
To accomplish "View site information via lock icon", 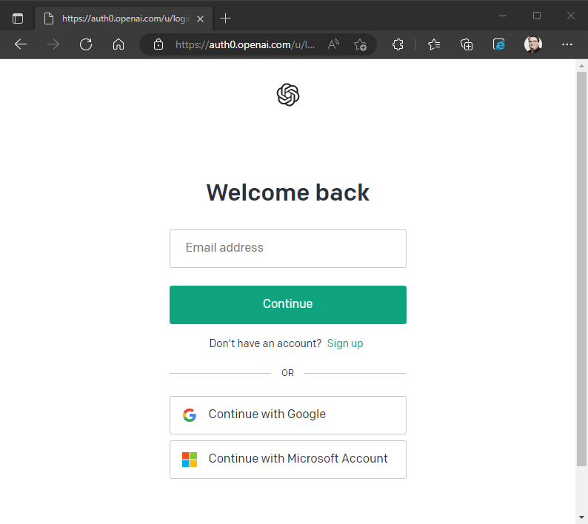I will click(x=158, y=44).
